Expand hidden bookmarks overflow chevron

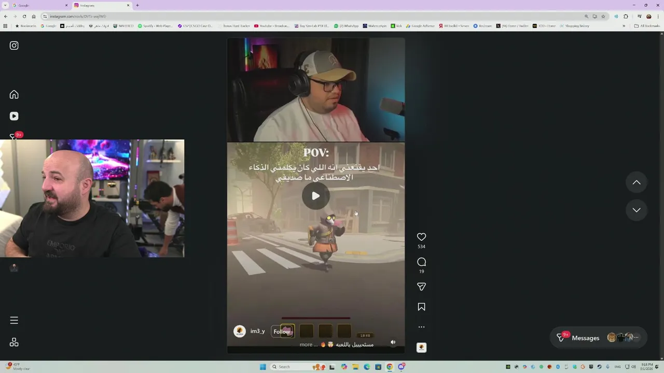click(x=624, y=26)
